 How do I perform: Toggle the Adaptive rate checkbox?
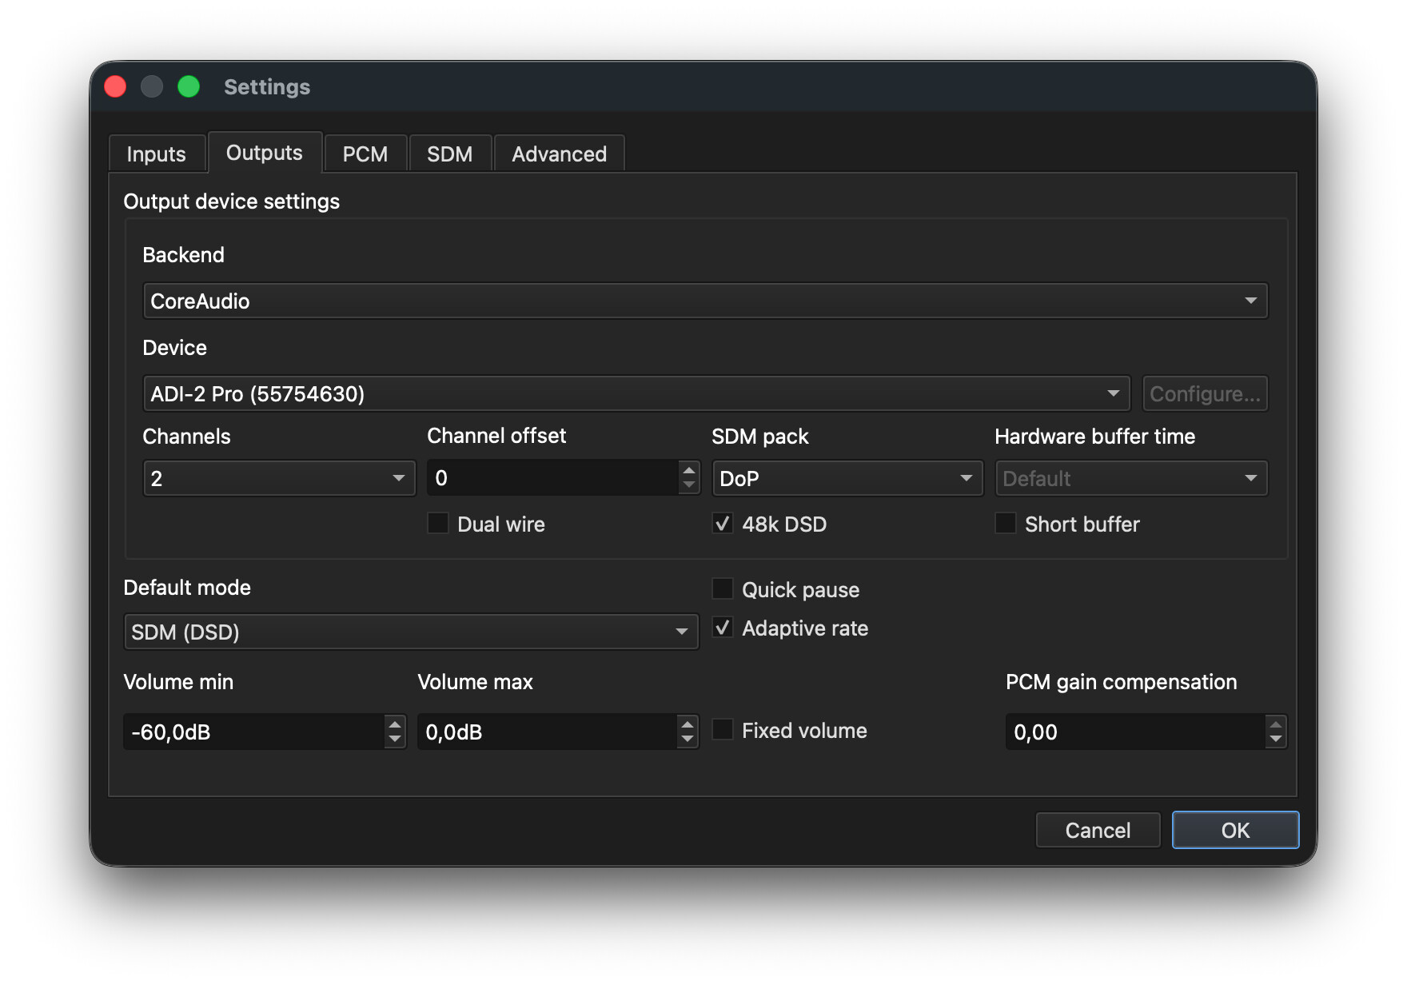[723, 628]
